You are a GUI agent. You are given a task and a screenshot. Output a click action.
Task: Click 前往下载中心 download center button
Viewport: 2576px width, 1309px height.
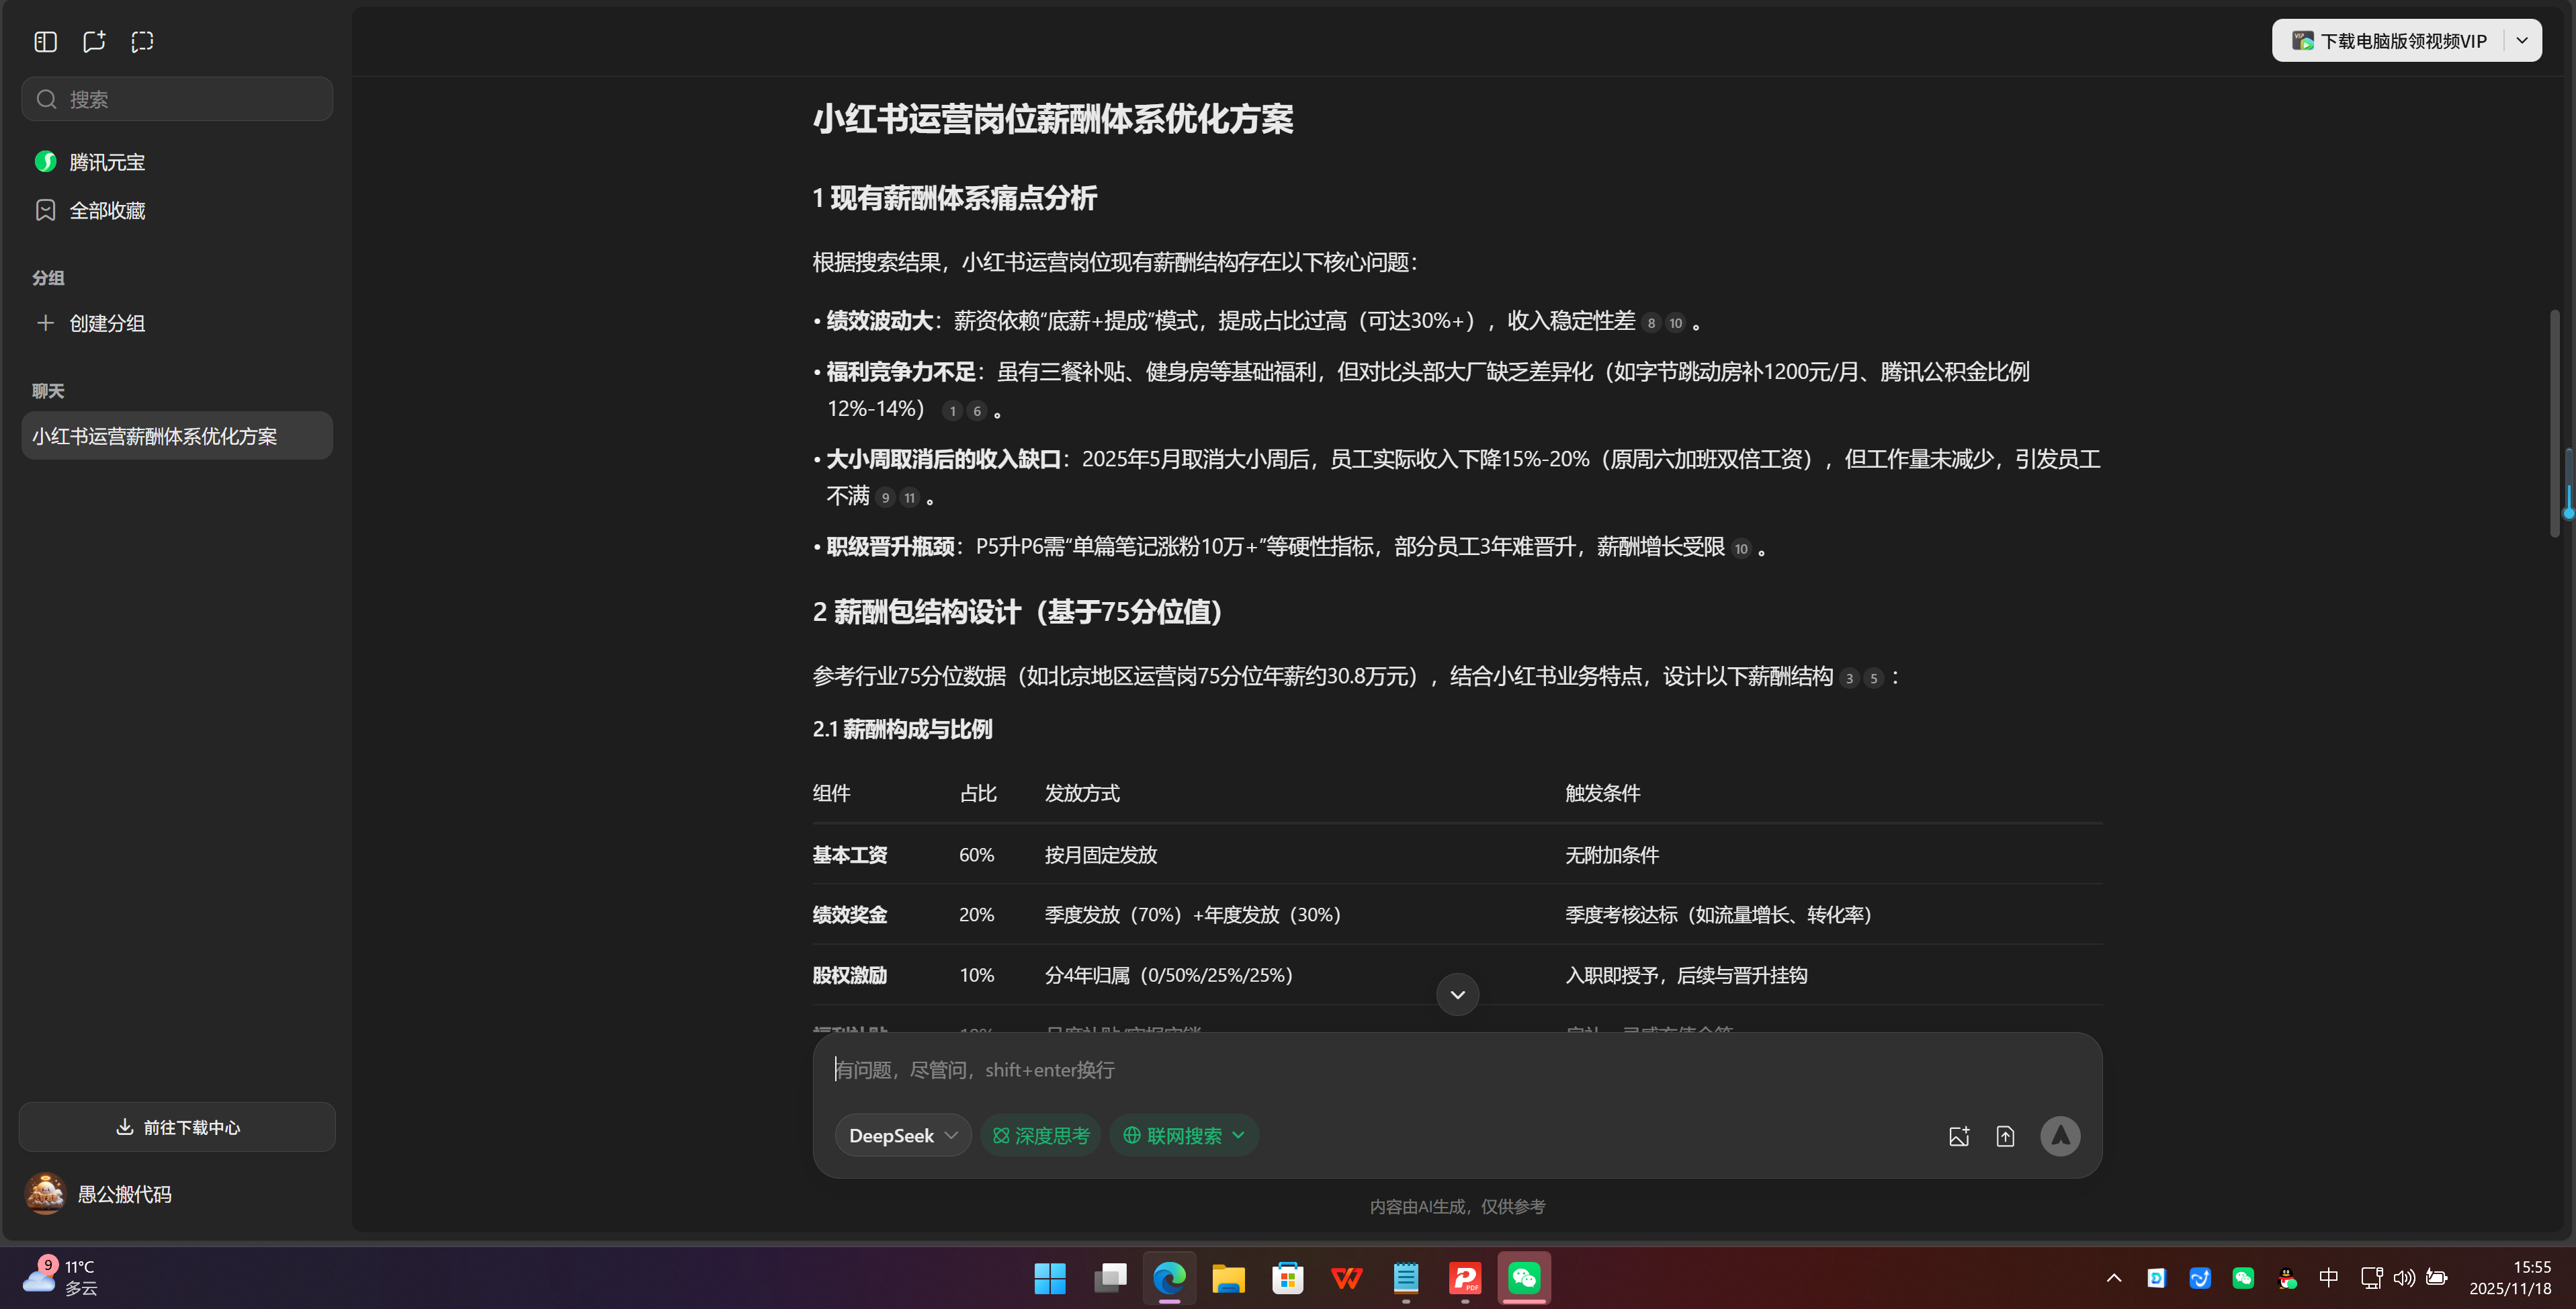coord(176,1126)
